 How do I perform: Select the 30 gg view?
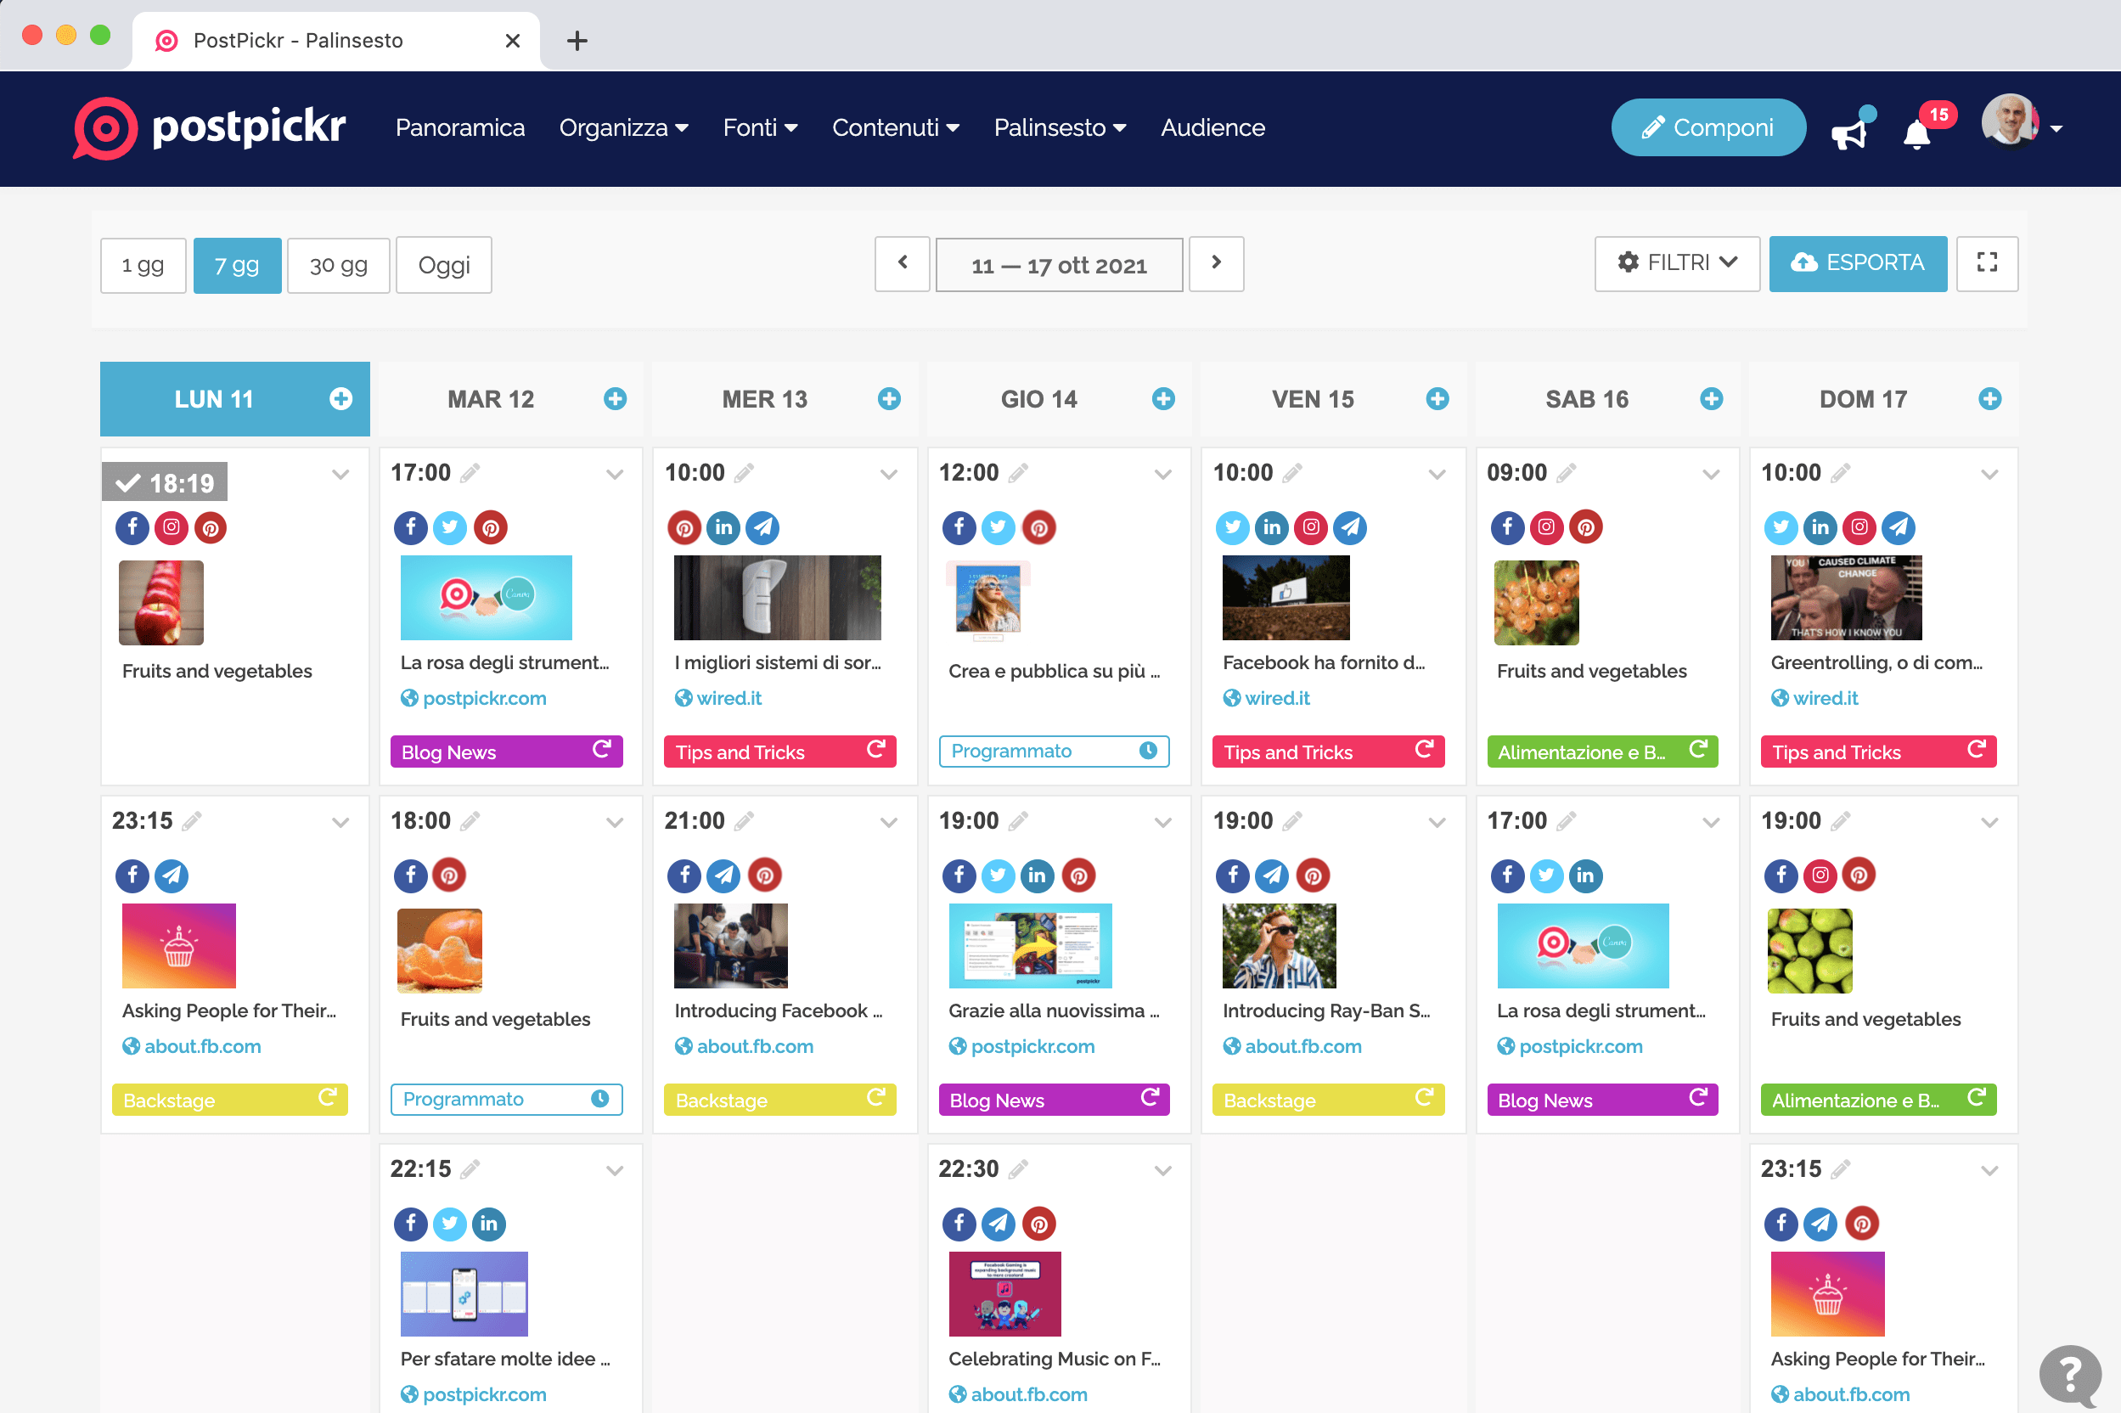point(338,265)
